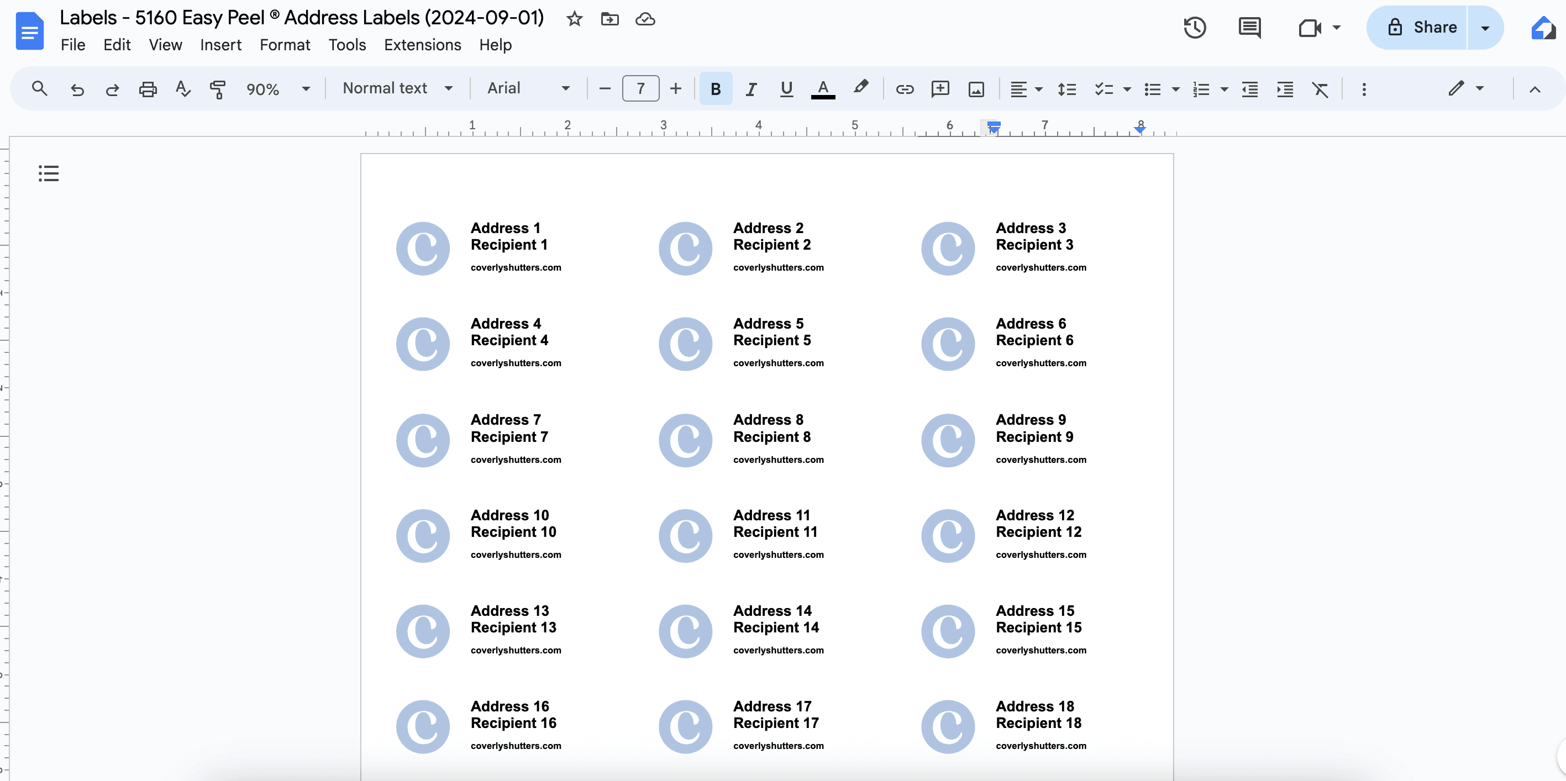The height and width of the screenshot is (781, 1566).
Task: Toggle bold formatting
Action: pyautogui.click(x=716, y=89)
